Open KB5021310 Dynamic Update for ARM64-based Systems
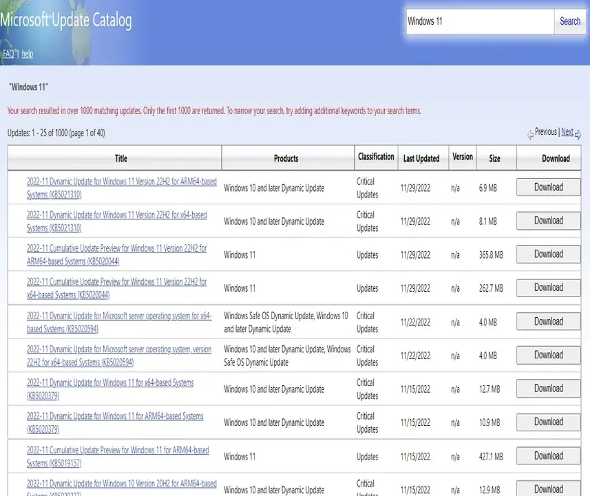 122,188
